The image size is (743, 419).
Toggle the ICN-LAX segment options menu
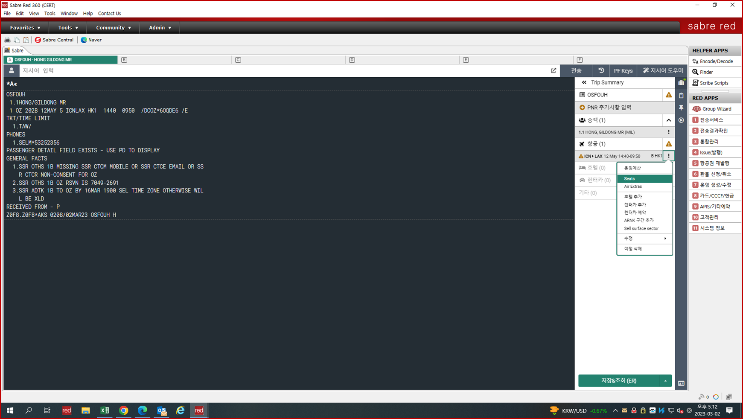click(x=669, y=156)
